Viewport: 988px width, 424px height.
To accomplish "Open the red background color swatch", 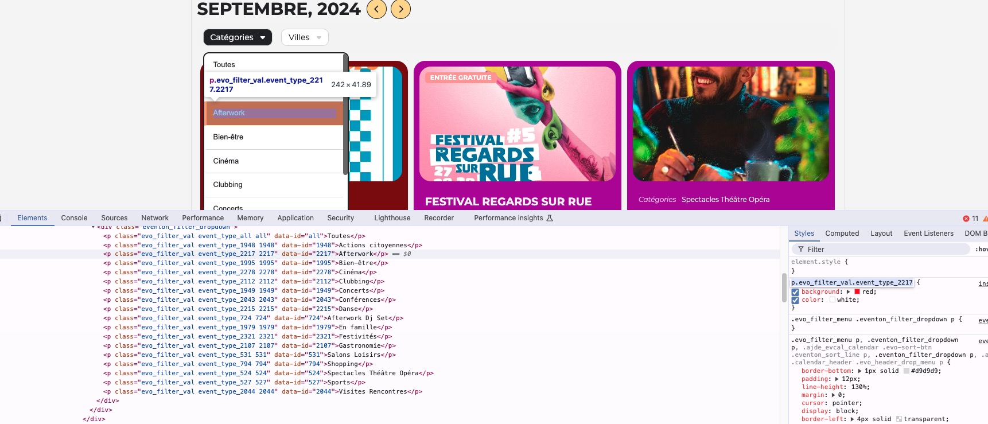I will tap(857, 292).
